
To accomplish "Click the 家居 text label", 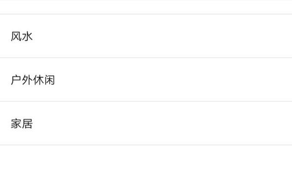I will tap(21, 124).
